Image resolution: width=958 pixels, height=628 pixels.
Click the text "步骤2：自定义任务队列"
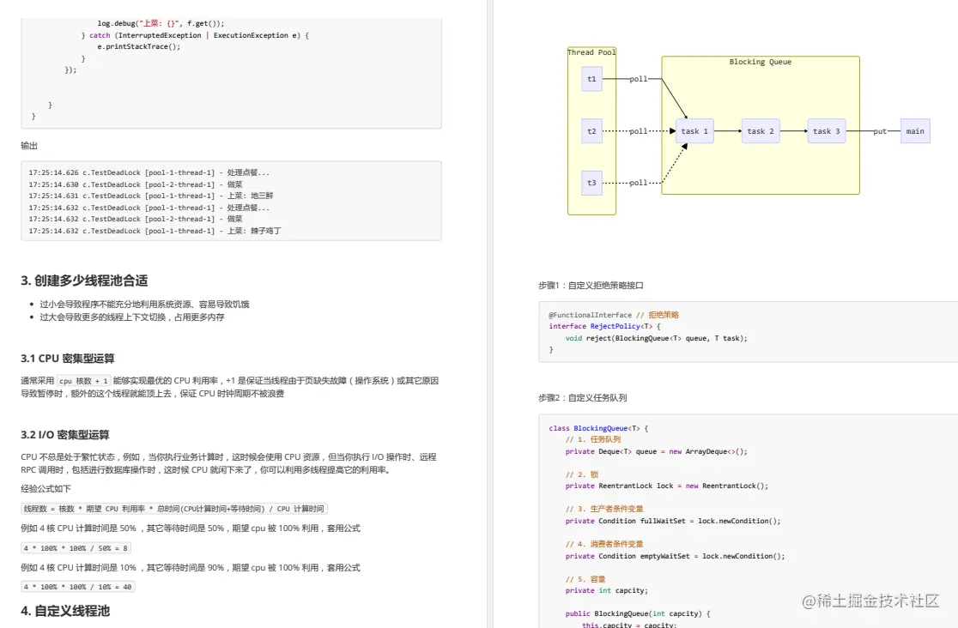pos(582,398)
